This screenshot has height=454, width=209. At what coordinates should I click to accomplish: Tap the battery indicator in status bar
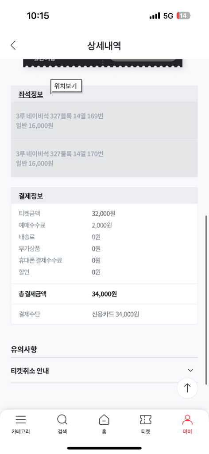click(x=184, y=16)
